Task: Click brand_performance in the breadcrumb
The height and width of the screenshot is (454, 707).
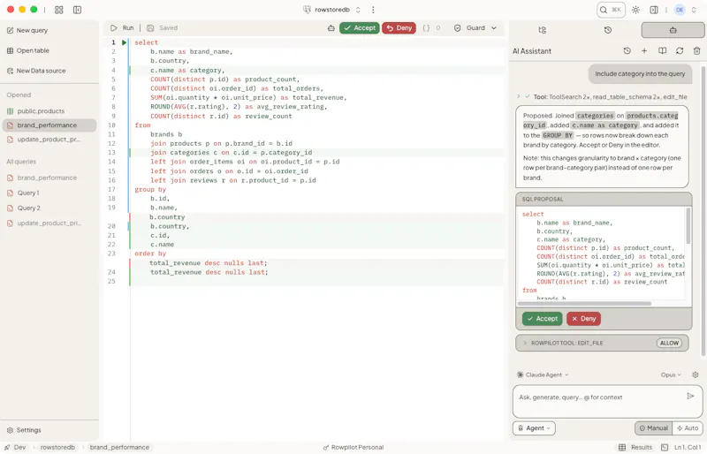Action: pyautogui.click(x=119, y=447)
